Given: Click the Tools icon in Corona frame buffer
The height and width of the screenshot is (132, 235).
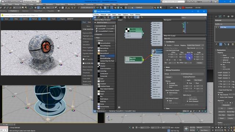Looking at the screenshot, I should pos(49,19).
